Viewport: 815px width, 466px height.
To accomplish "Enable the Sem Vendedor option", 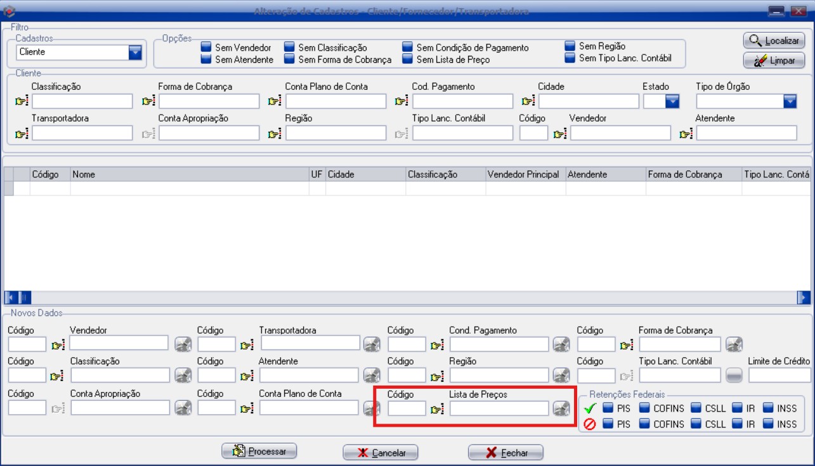I will pos(206,47).
